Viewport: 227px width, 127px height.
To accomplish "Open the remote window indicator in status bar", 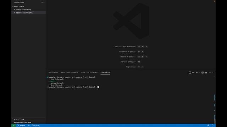I will coord(14,126).
